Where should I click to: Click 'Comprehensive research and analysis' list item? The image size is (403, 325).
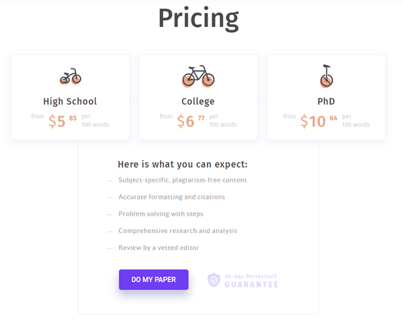coord(177,231)
